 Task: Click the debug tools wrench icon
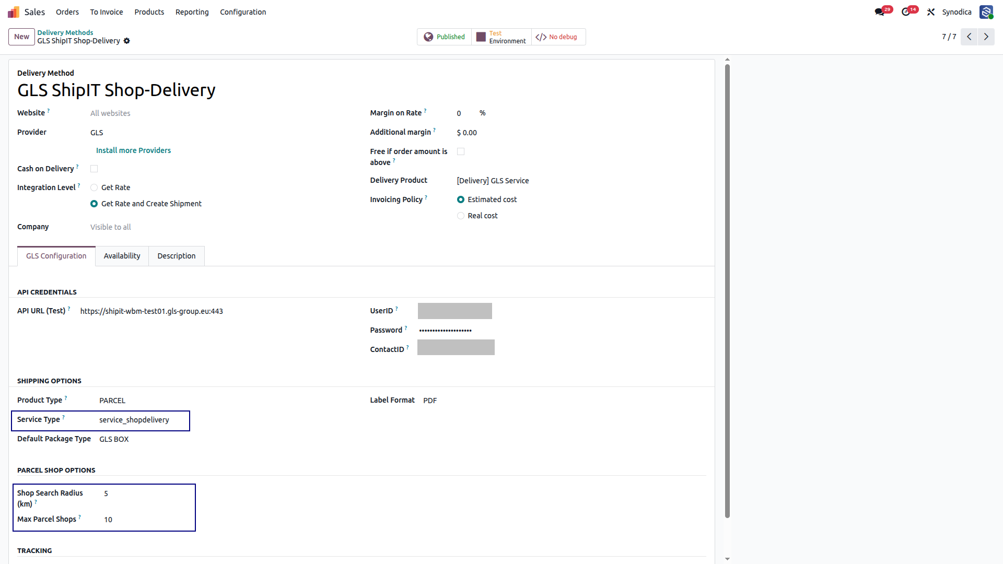[931, 12]
